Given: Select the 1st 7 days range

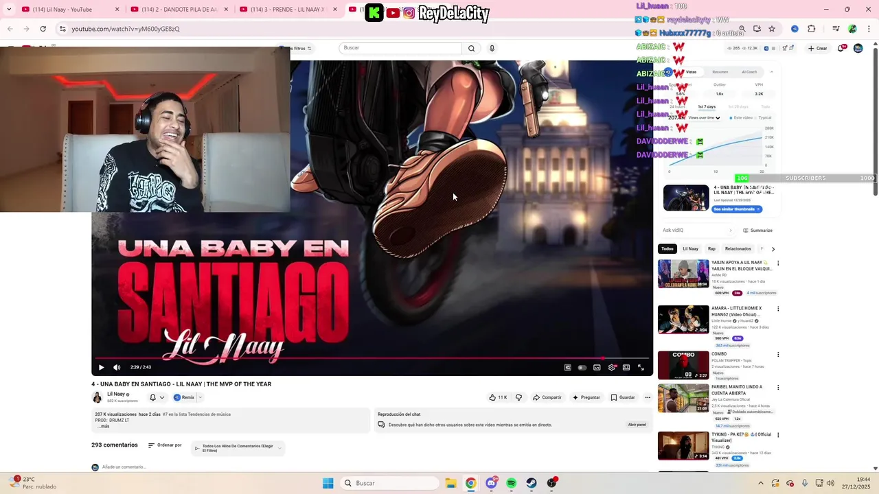Looking at the screenshot, I should click(x=707, y=106).
